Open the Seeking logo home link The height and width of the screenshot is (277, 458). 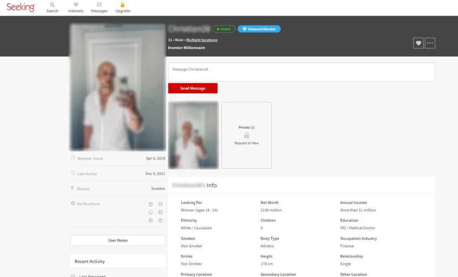pos(21,7)
